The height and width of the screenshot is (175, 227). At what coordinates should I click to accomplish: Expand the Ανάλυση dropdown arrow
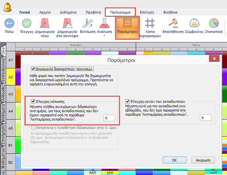coord(104,36)
